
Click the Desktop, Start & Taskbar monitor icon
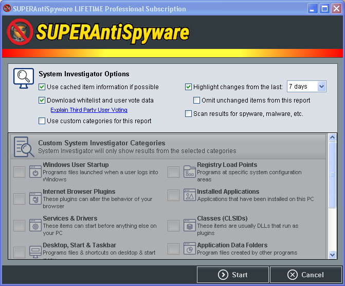tap(35, 252)
